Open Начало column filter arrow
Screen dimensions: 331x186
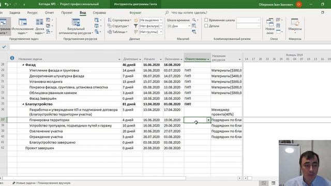point(161,59)
